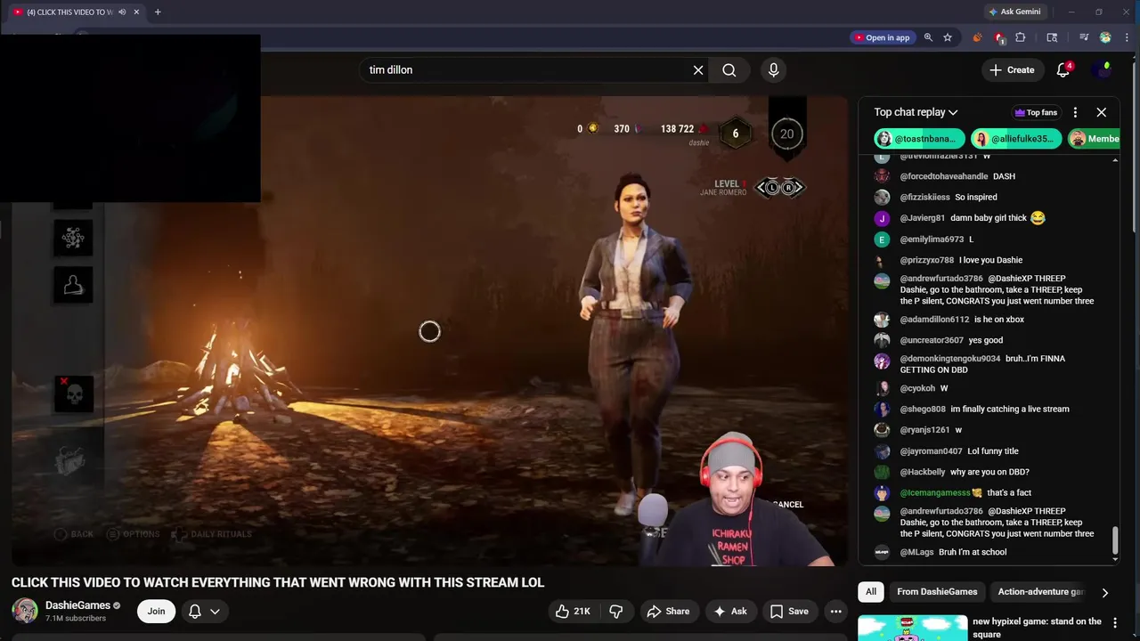Click the magnifier search button
The width and height of the screenshot is (1140, 641).
point(729,69)
